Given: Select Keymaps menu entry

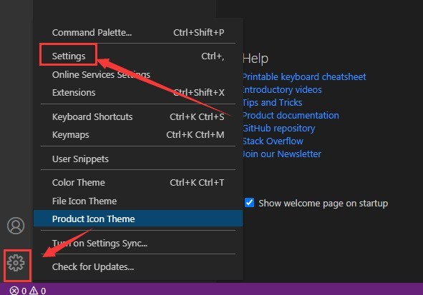Looking at the screenshot, I should [138, 134].
